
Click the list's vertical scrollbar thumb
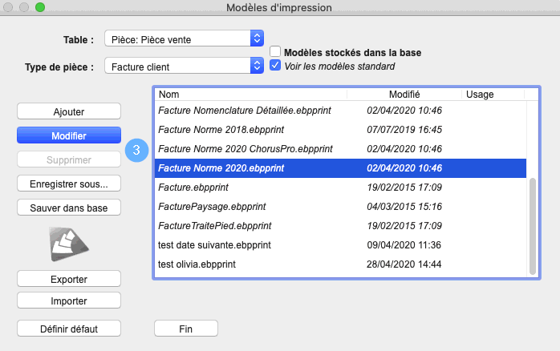[533, 226]
